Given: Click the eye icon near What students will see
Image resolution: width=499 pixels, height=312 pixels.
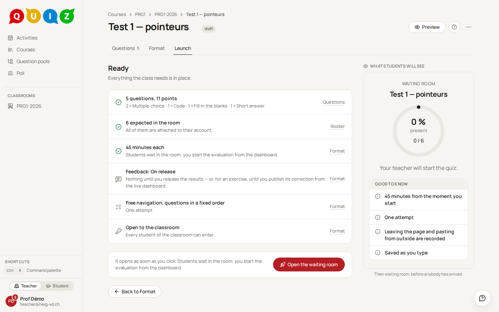Looking at the screenshot, I should (x=366, y=66).
